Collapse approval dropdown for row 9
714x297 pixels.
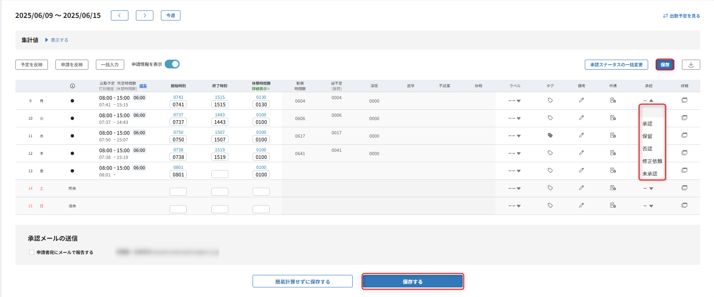click(648, 101)
